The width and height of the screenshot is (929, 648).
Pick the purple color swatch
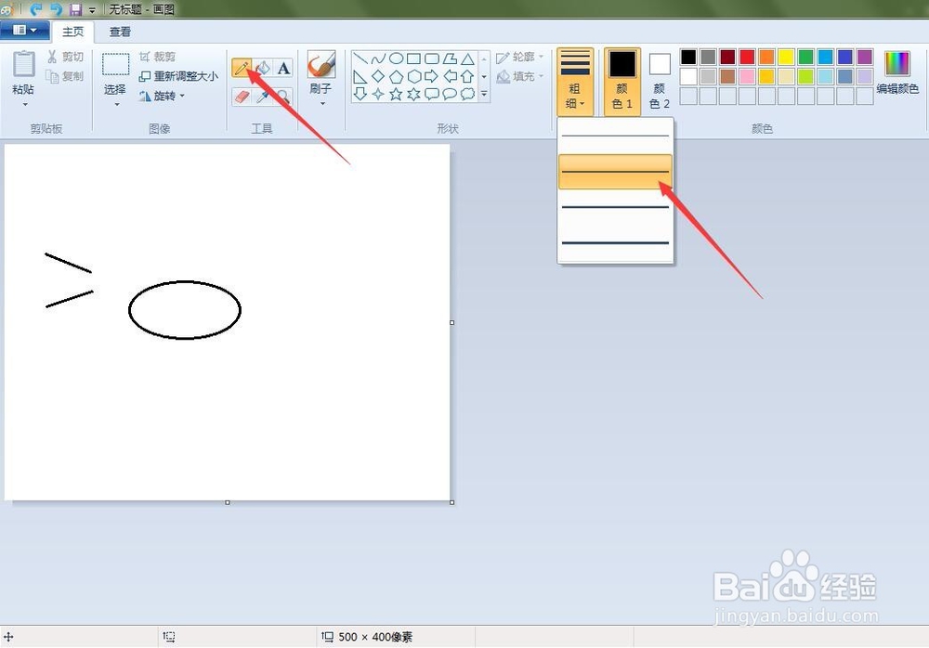click(864, 57)
